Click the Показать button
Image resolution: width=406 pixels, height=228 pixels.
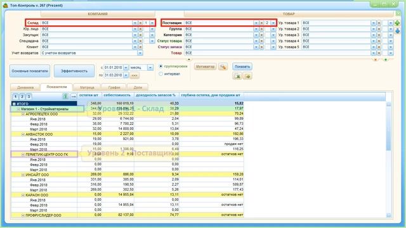[x=242, y=66]
